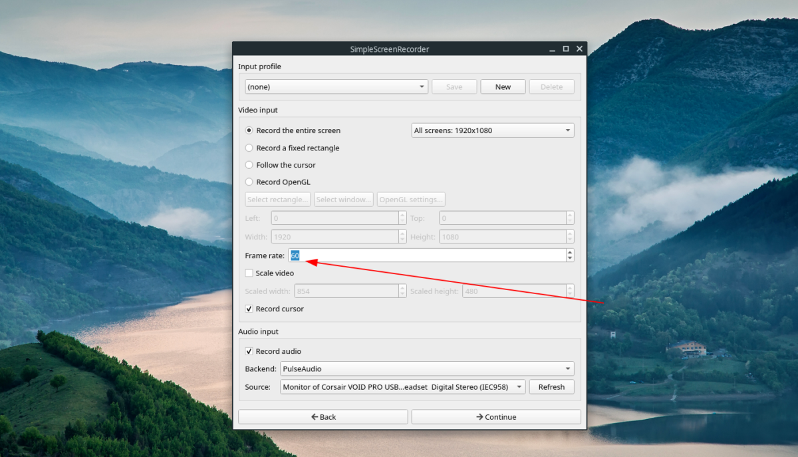The image size is (798, 457).
Task: Increase Frame rate with up arrow
Action: pyautogui.click(x=570, y=252)
